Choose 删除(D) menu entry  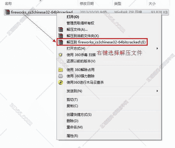coord(72,121)
